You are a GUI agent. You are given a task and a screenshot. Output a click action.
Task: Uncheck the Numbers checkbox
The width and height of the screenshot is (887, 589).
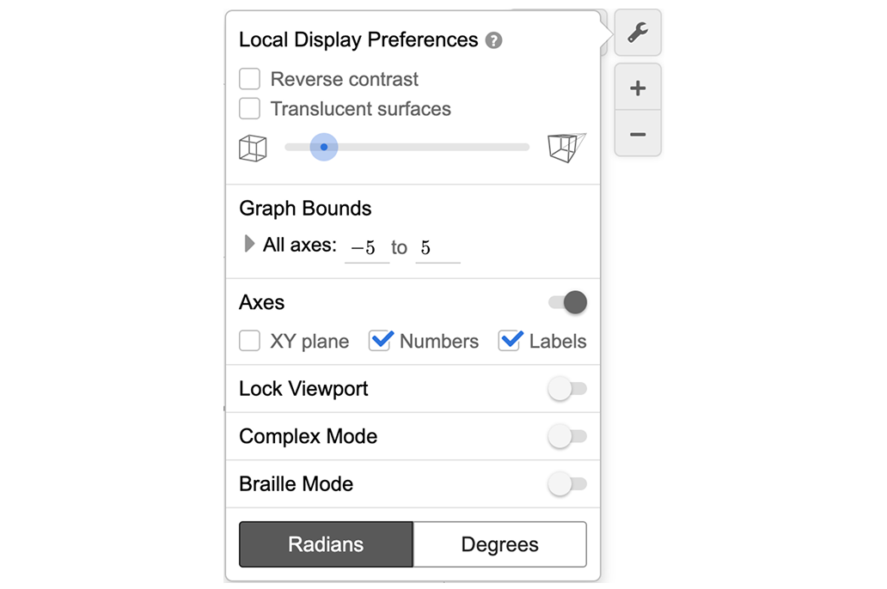click(380, 342)
